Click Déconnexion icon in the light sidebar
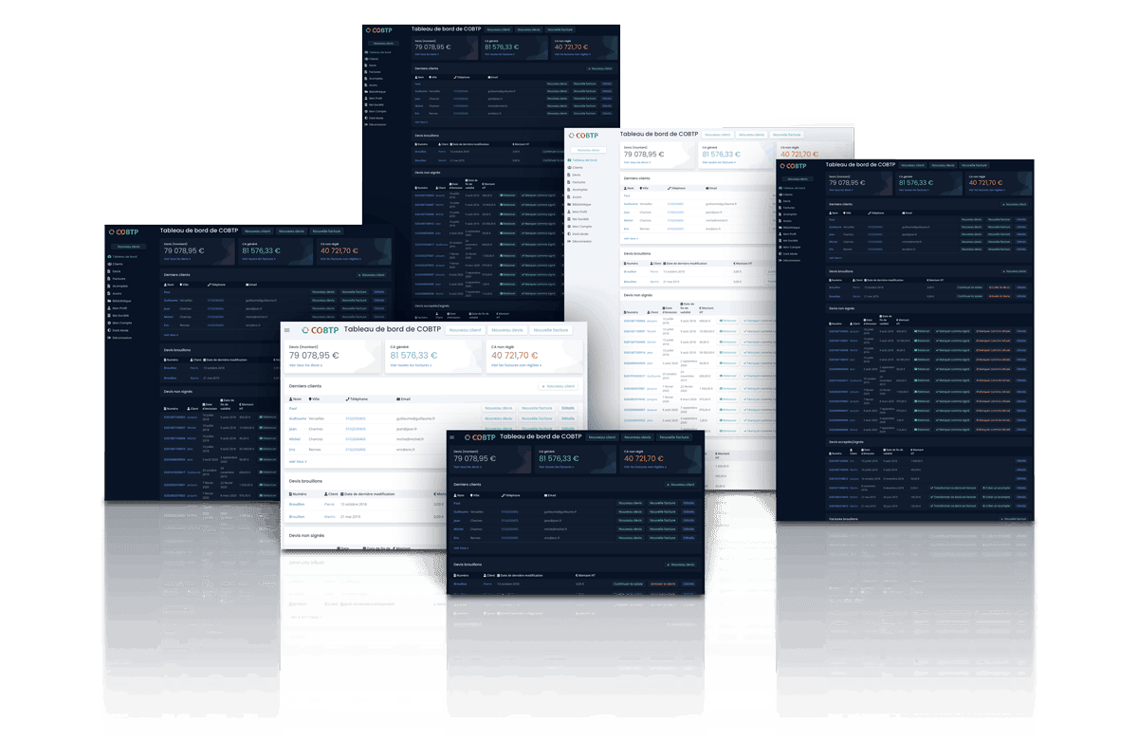The height and width of the screenshot is (740, 1138). [x=567, y=241]
